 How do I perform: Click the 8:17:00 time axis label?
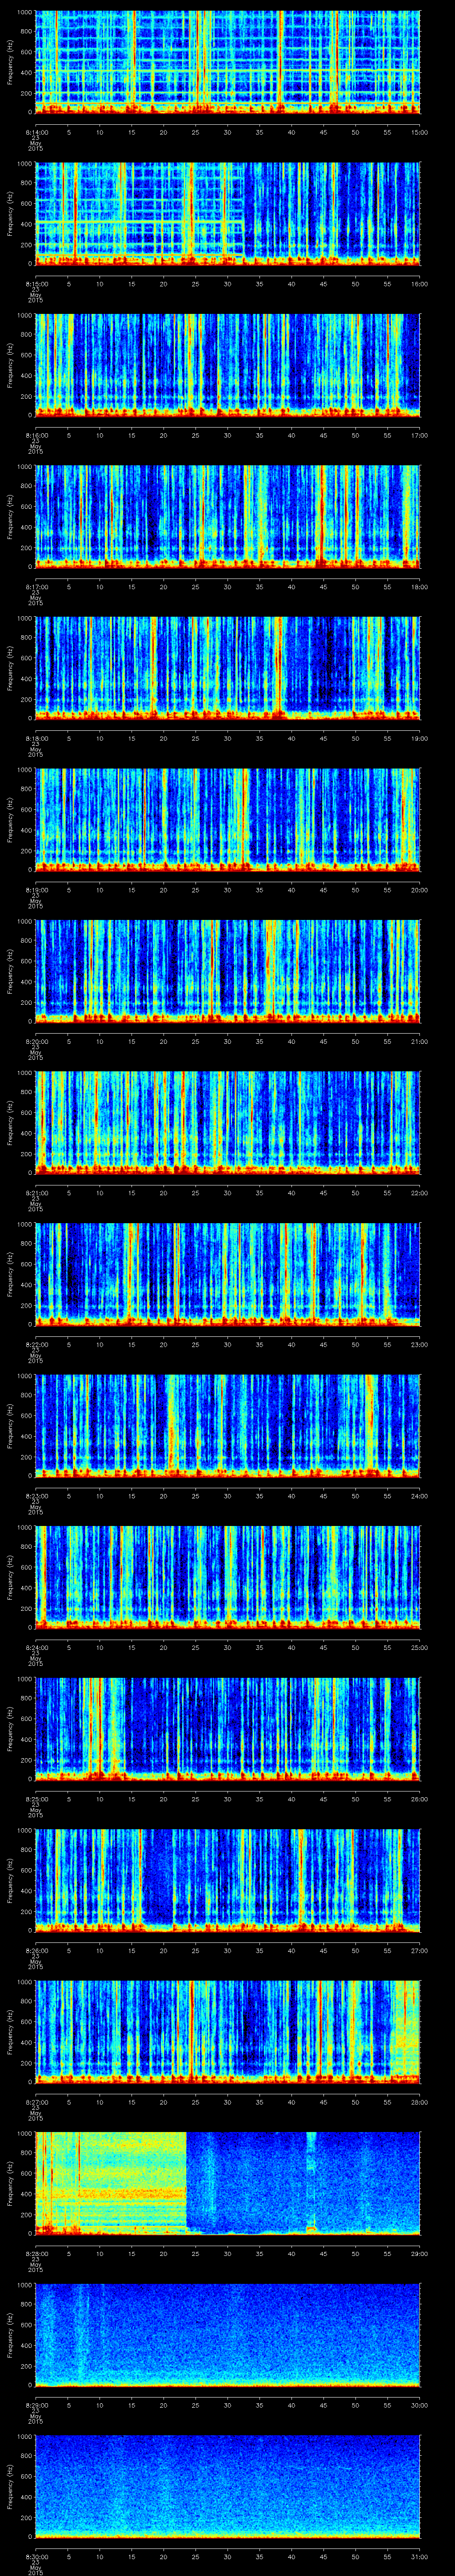pos(35,586)
